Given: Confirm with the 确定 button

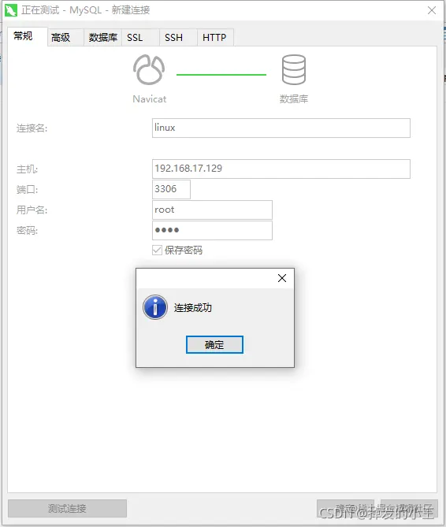Looking at the screenshot, I should (214, 344).
